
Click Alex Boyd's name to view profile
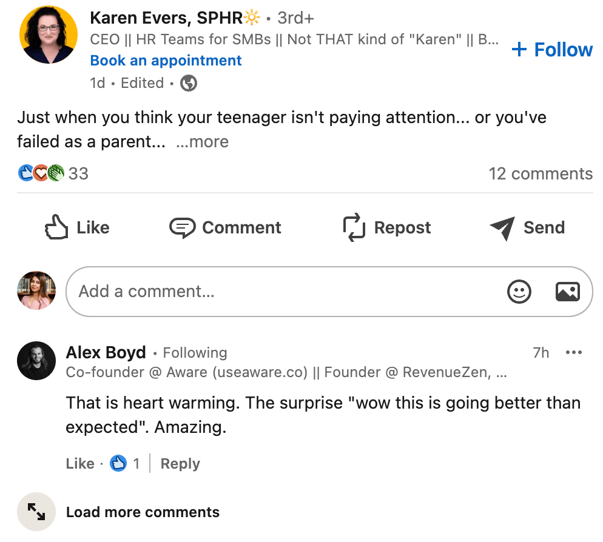106,352
